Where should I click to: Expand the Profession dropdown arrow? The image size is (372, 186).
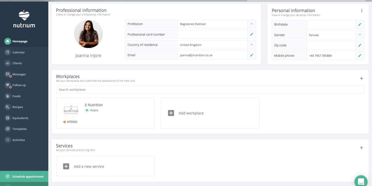252,24
